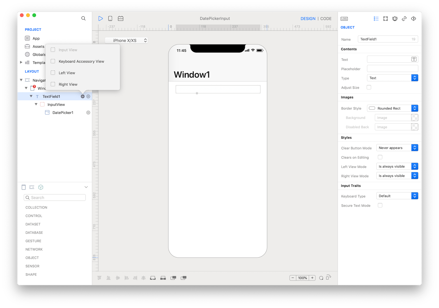This screenshot has height=308, width=439.
Task: Show the object properties inspector icon
Action: (x=376, y=19)
